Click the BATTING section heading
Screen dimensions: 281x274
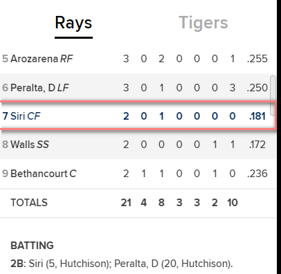pos(32,246)
